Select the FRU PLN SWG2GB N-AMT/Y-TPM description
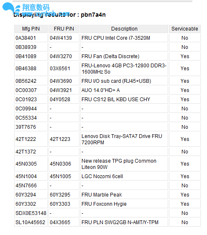The image size is (207, 235). 120,222
